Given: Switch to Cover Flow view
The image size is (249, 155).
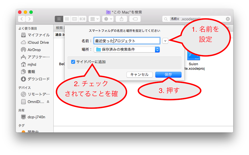Looking at the screenshot, I should click(x=82, y=19).
